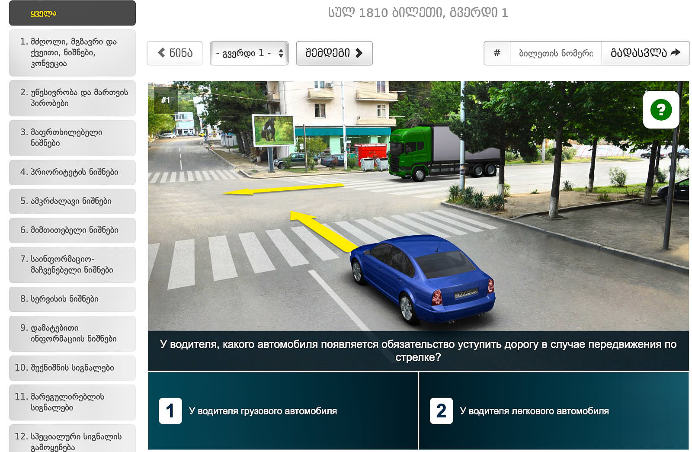Click the intersection question image
Image resolution: width=692 pixels, height=452 pixels.
pyautogui.click(x=418, y=205)
